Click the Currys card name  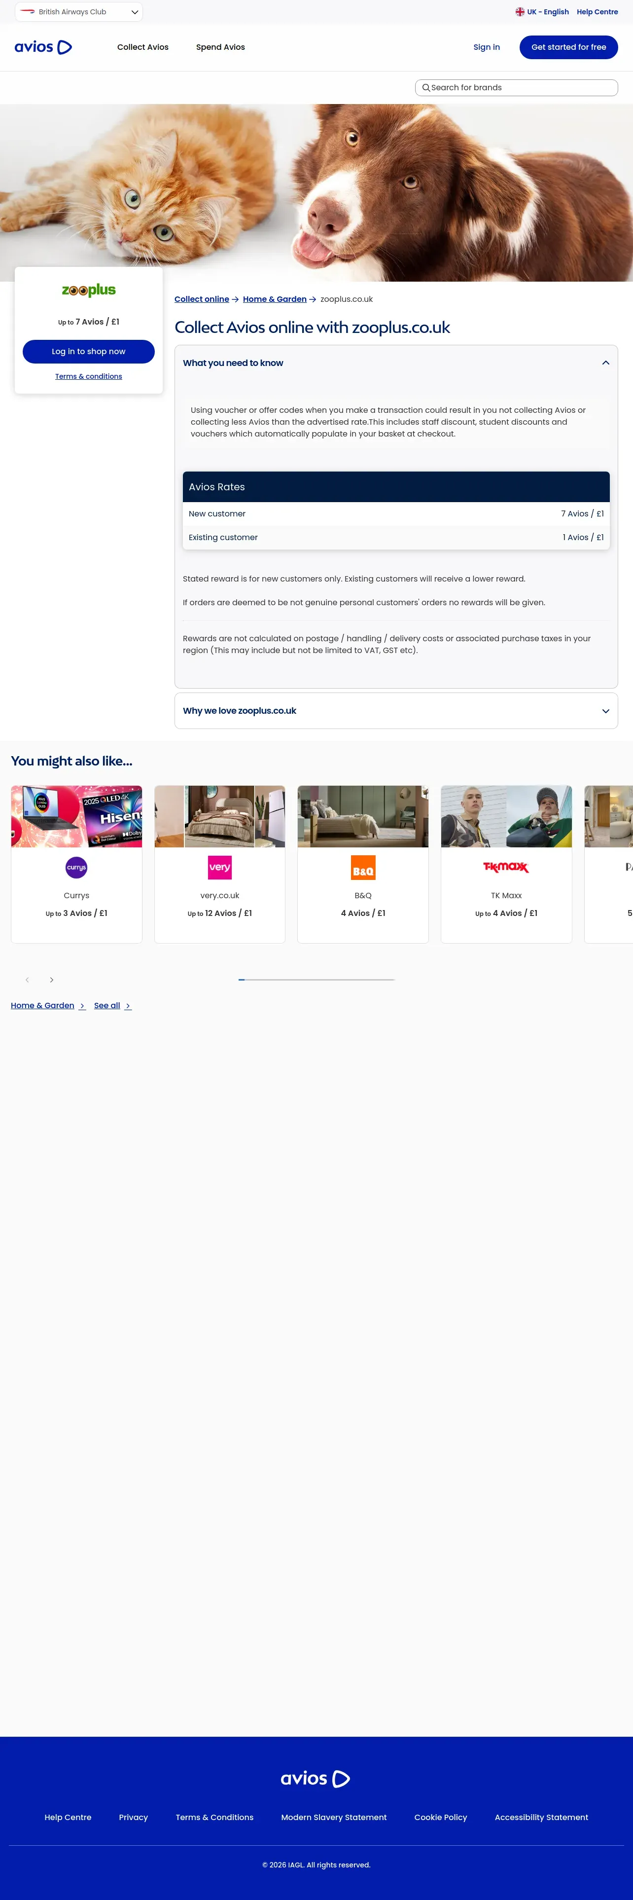76,896
